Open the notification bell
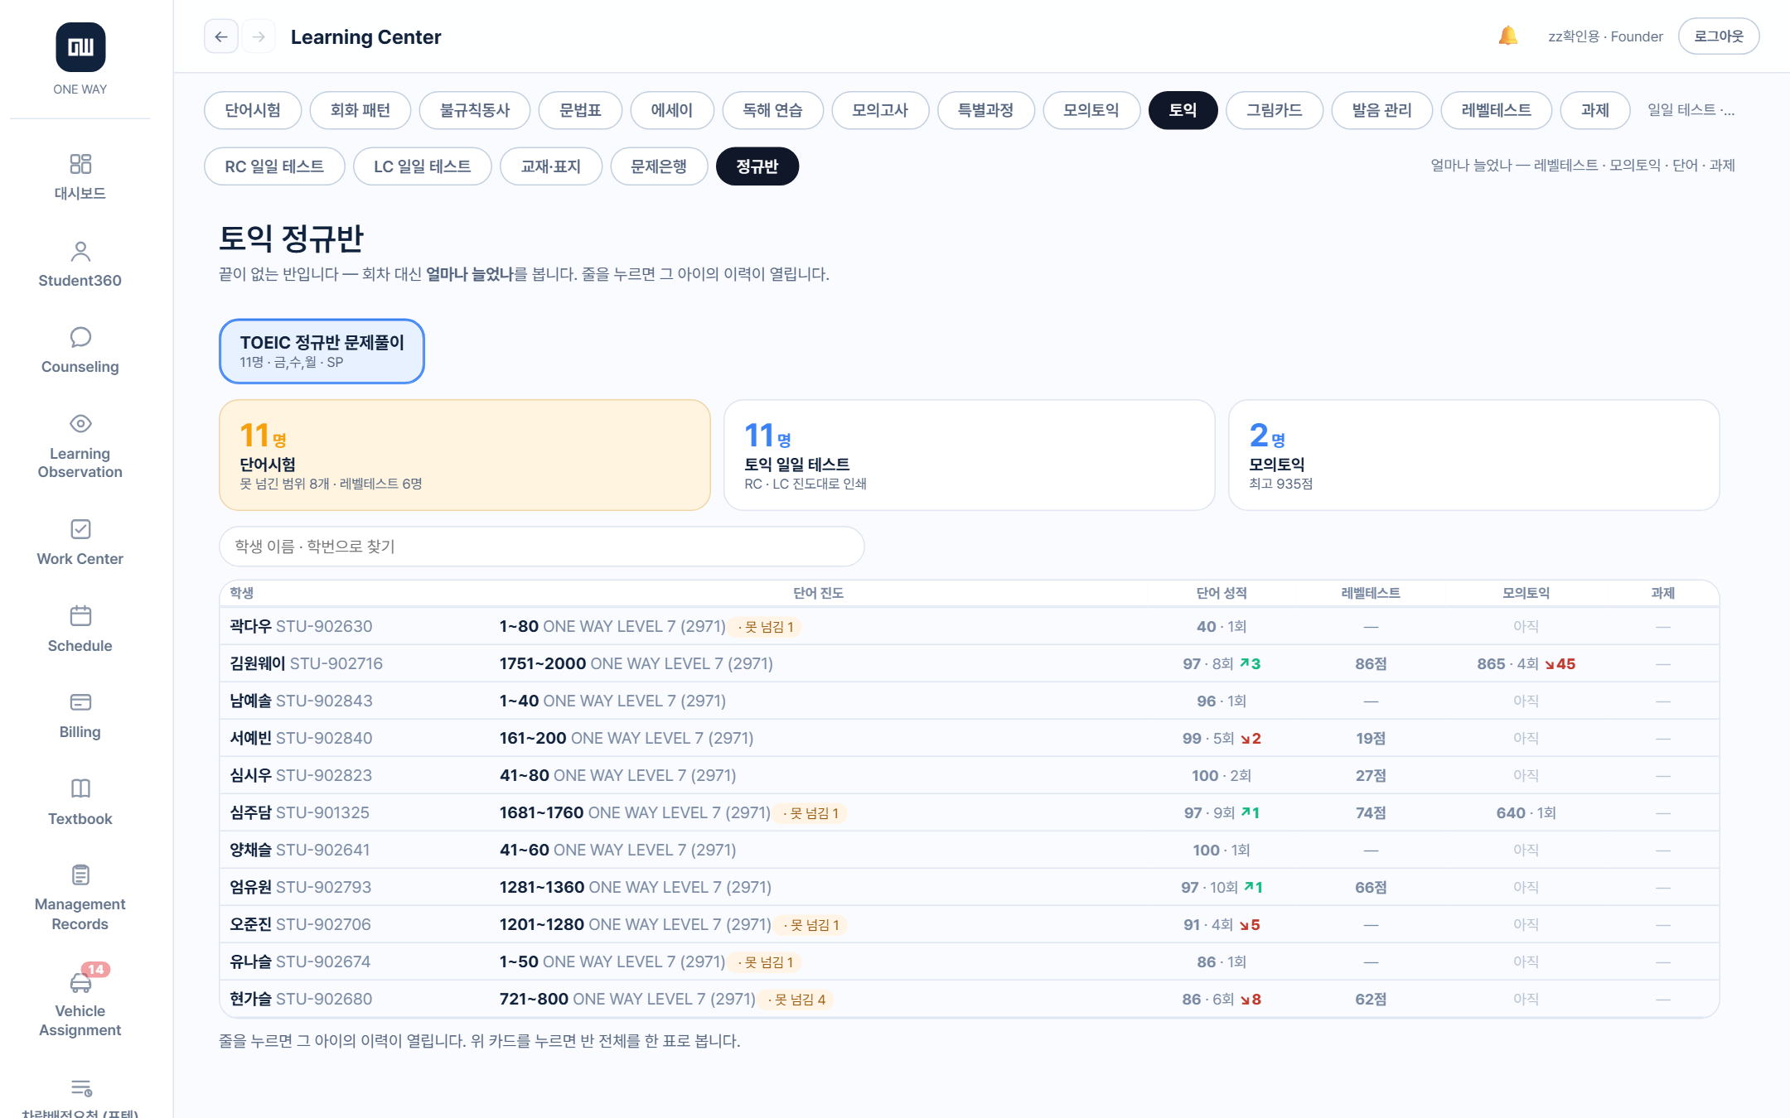 coord(1507,36)
